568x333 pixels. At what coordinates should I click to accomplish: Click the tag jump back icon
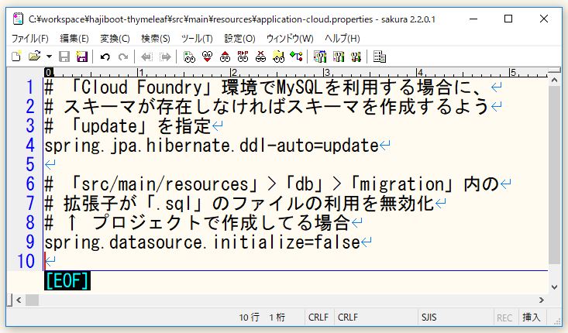pos(146,57)
